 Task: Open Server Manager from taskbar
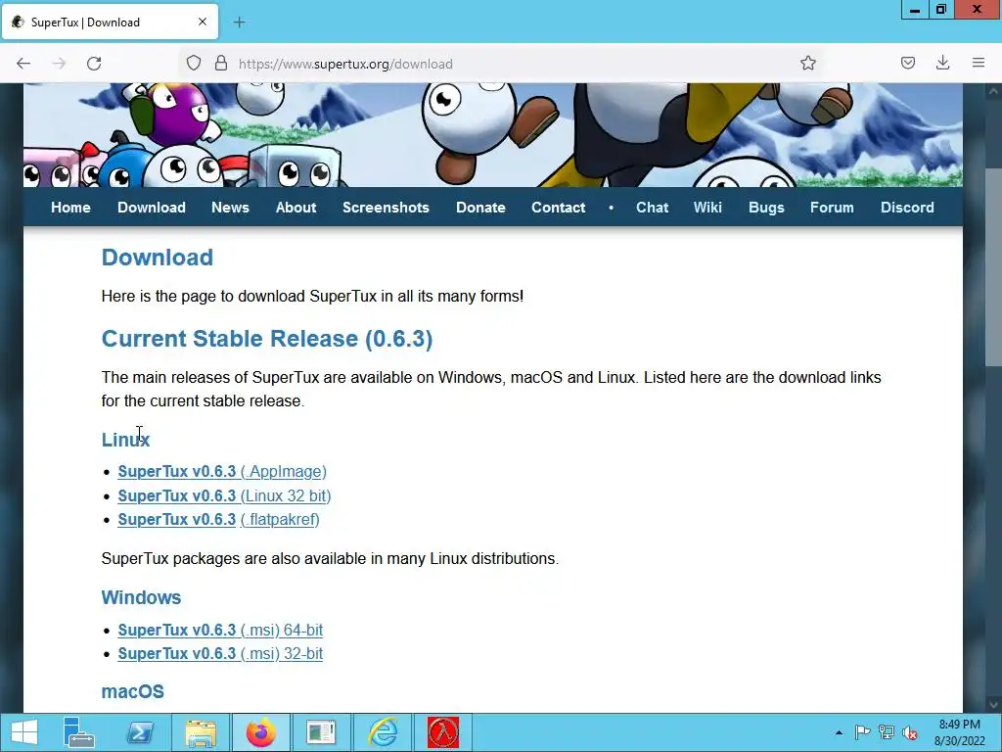point(79,732)
